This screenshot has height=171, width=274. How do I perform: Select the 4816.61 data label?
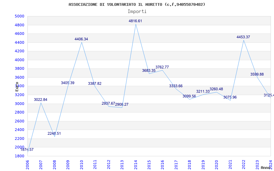point(135,21)
